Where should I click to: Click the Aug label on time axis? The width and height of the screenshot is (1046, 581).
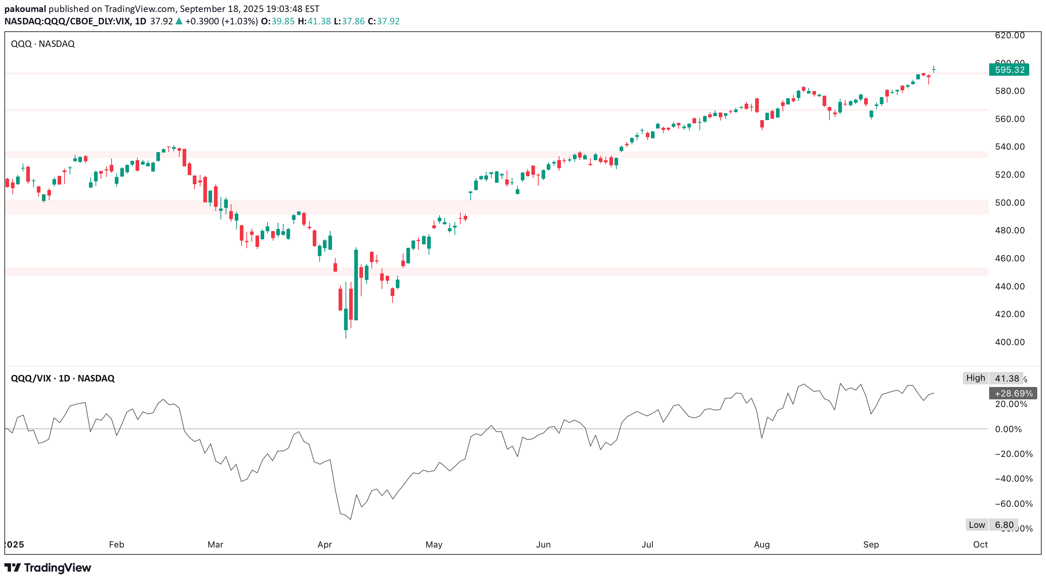click(761, 544)
